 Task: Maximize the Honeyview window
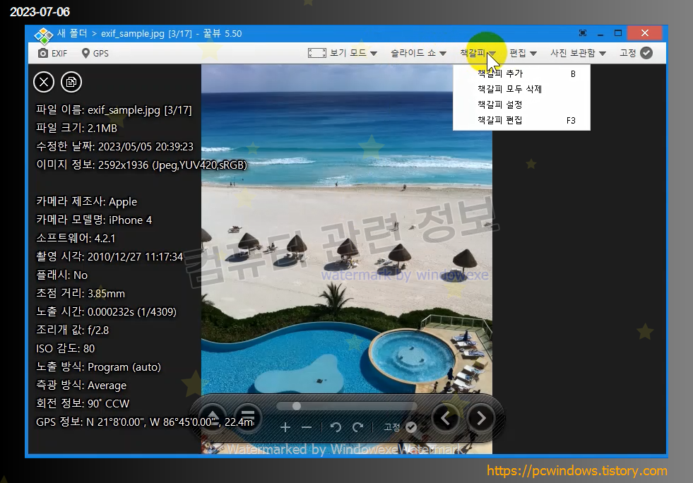pyautogui.click(x=618, y=33)
